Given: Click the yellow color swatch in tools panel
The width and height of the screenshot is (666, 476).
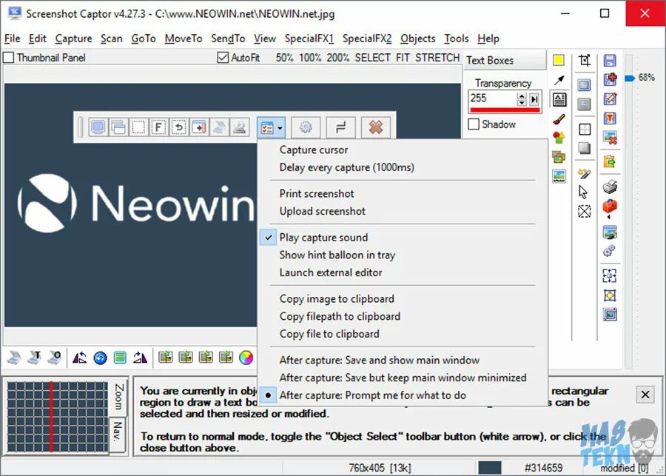Looking at the screenshot, I should (559, 61).
